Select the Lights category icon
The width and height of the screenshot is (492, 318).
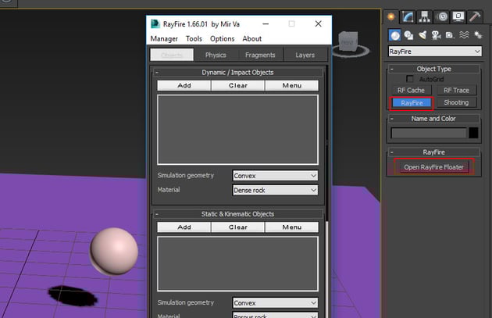pyautogui.click(x=422, y=35)
